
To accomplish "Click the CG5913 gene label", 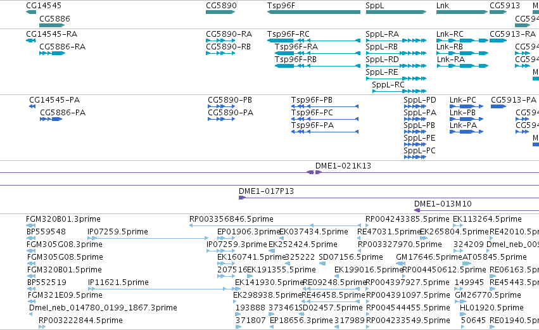I will (505, 6).
